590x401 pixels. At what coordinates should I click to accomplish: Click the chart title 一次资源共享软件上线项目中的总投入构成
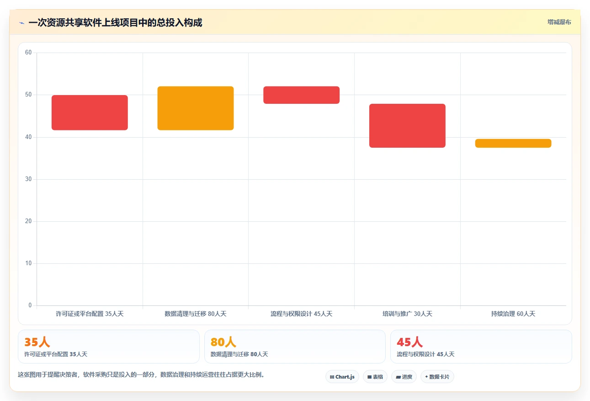pos(115,22)
